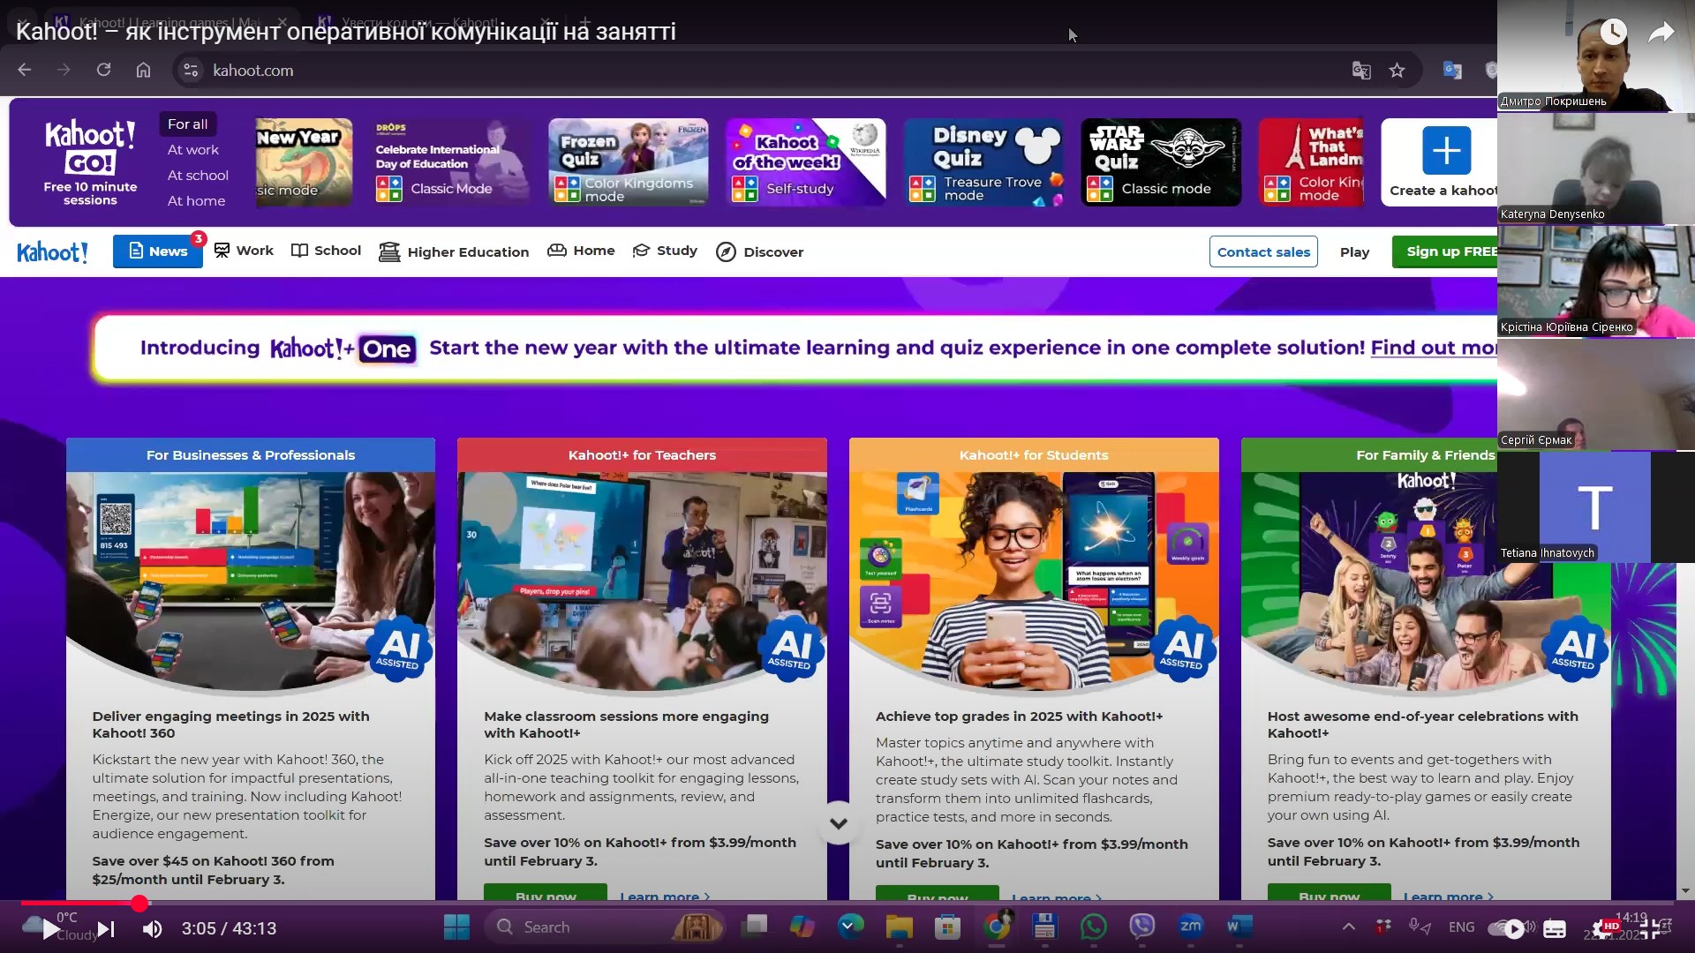1695x953 pixels.
Task: Click the Kahoot!+ for Teachers header
Action: coord(642,455)
